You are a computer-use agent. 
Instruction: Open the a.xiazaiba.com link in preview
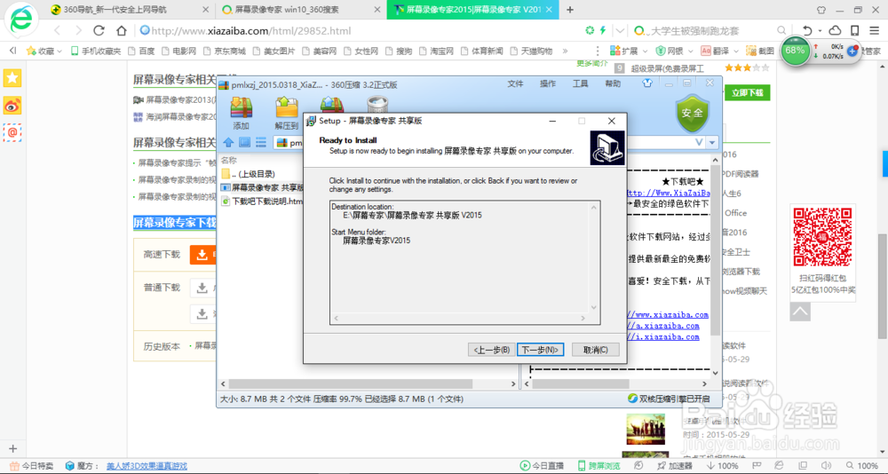tap(664, 326)
